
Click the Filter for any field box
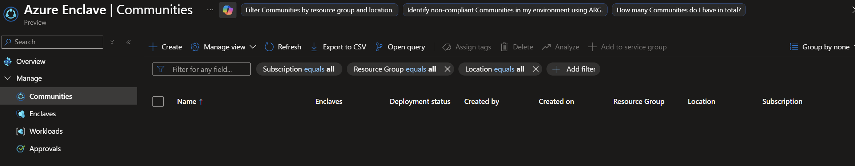click(x=202, y=69)
